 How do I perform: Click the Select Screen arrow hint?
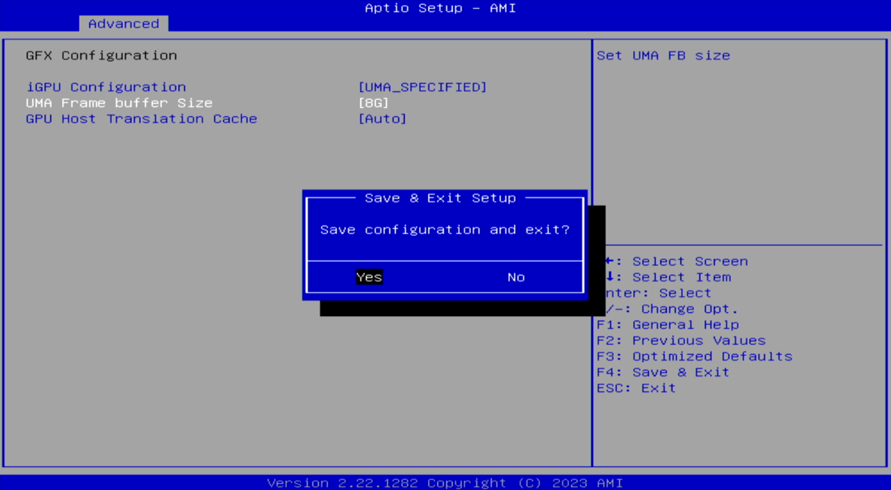tap(677, 261)
